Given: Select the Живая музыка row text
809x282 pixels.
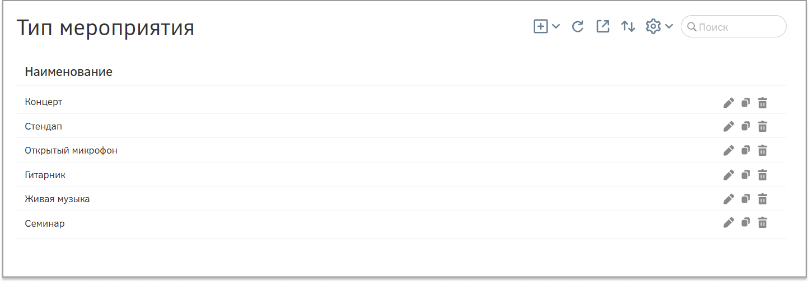Looking at the screenshot, I should pos(57,199).
